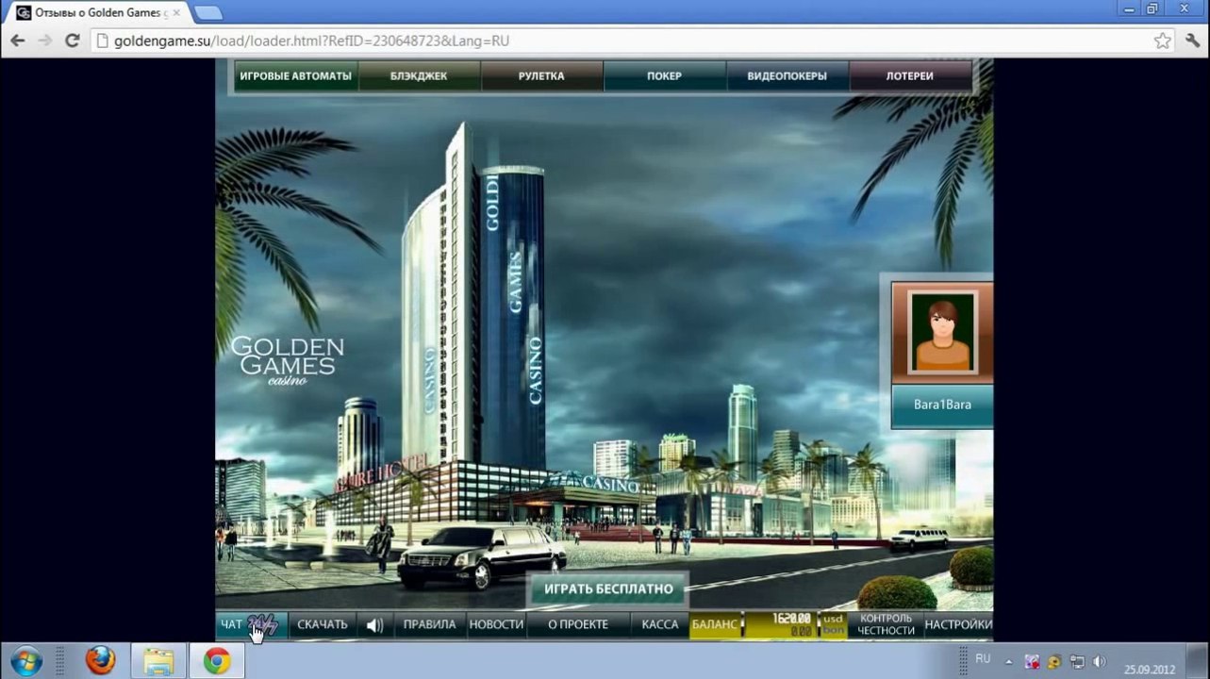1210x679 pixels.
Task: Switch to the Отзывы о Golden Games tab
Action: tap(98, 13)
